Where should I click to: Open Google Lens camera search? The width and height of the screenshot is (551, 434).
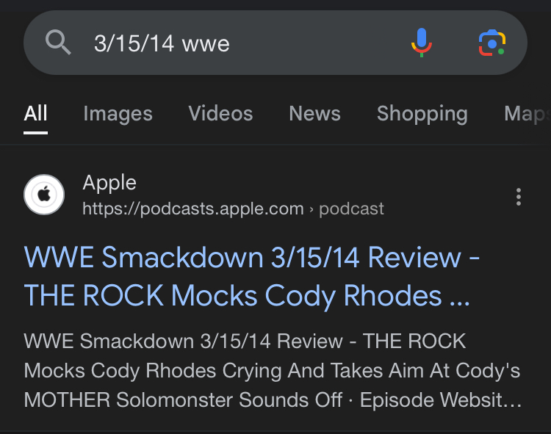click(491, 43)
